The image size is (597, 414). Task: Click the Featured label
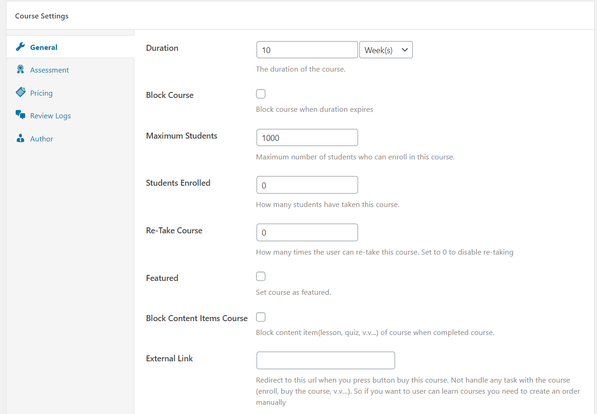(x=162, y=278)
